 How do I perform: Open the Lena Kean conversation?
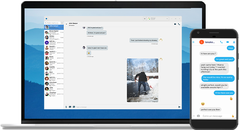point(54,84)
